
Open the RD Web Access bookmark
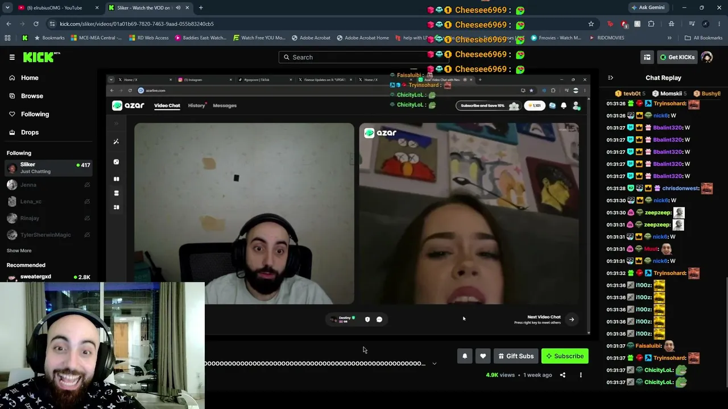coord(149,37)
